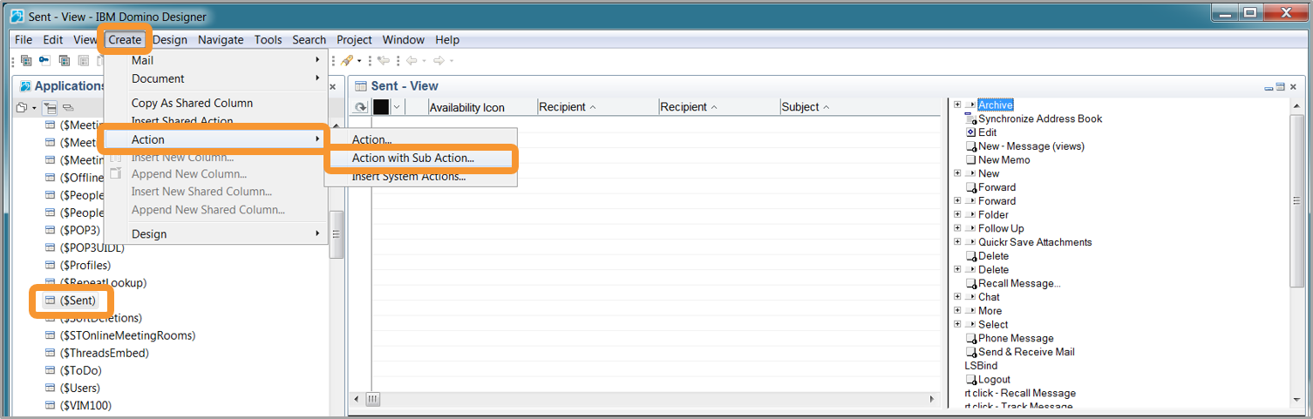Select the Edit action

[987, 132]
